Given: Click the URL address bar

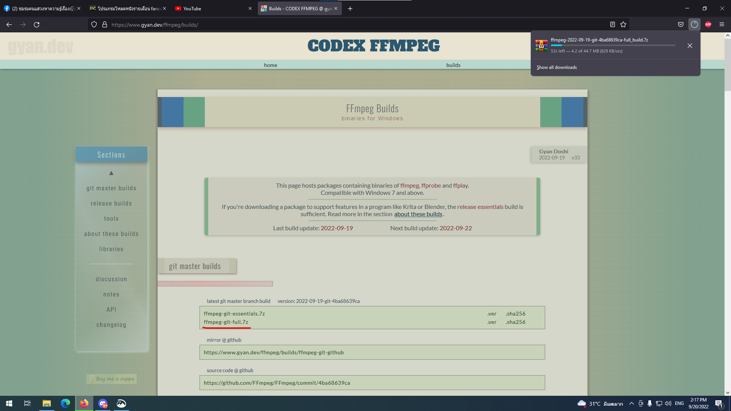Looking at the screenshot, I should 358,25.
